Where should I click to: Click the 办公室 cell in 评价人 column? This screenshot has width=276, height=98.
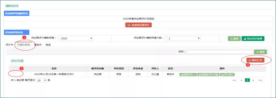[155, 74]
